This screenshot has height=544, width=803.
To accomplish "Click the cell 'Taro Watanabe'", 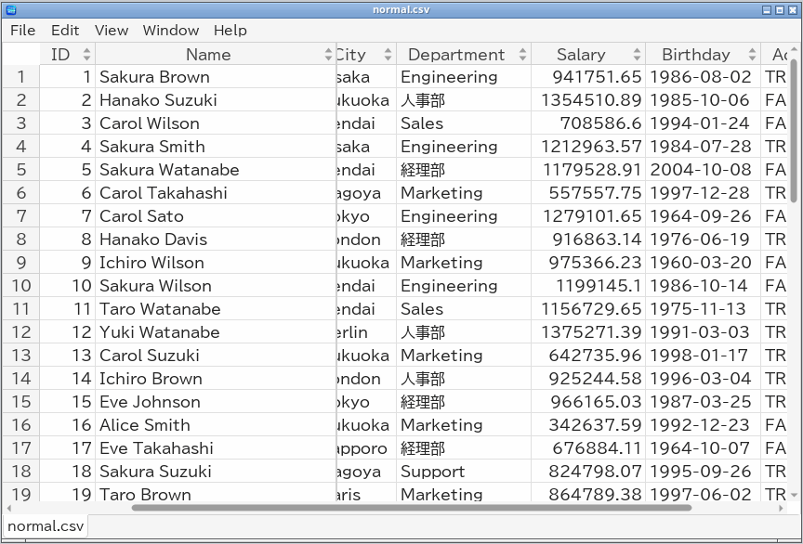I will 216,308.
